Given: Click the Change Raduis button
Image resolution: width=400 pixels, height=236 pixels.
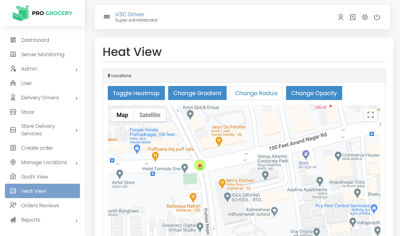Looking at the screenshot, I should [x=256, y=93].
